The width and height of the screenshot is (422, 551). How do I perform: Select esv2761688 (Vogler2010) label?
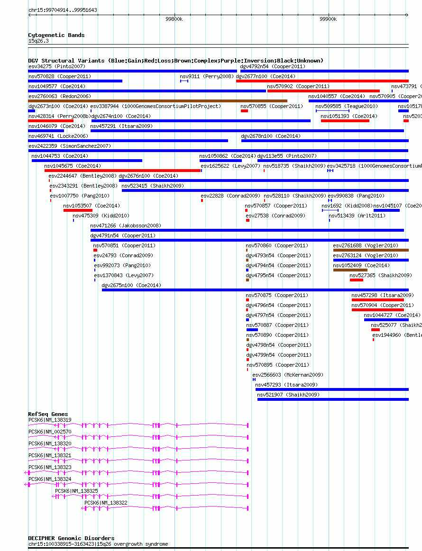(366, 245)
